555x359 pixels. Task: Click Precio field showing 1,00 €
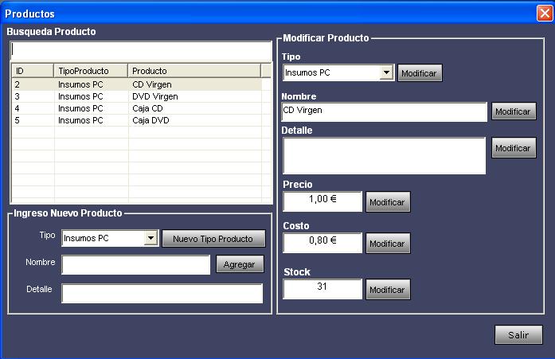(x=322, y=201)
